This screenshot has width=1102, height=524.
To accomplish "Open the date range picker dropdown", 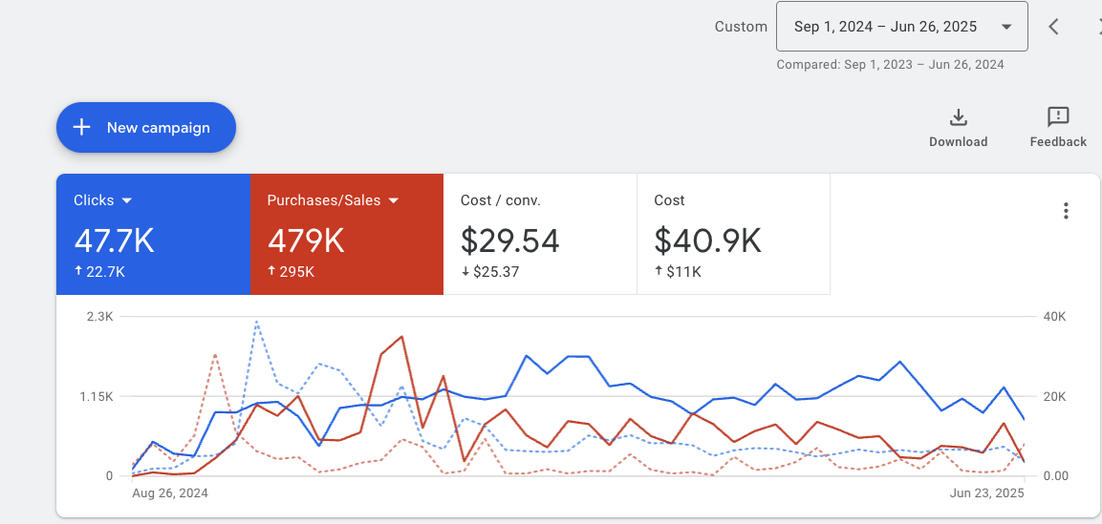I will (901, 27).
